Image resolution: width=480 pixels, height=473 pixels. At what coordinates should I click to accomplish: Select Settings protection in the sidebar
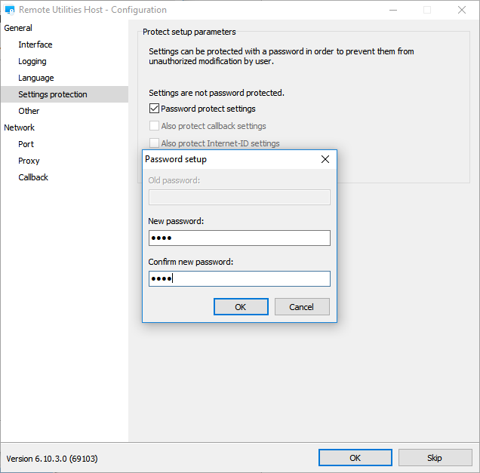[53, 94]
